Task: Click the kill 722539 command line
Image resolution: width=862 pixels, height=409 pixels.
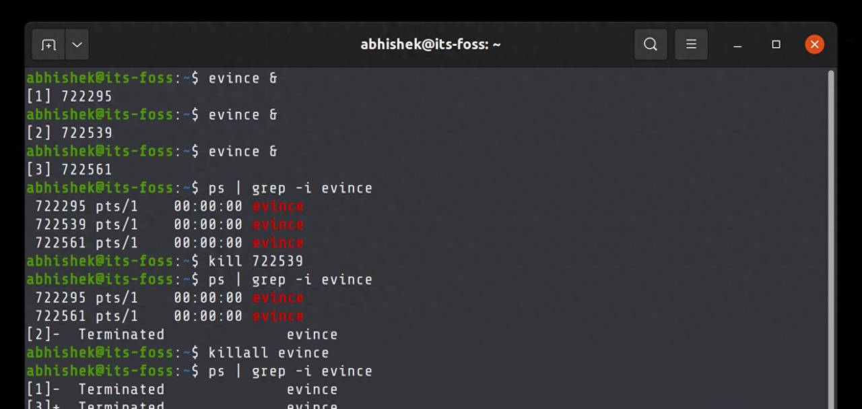Action: [x=255, y=261]
